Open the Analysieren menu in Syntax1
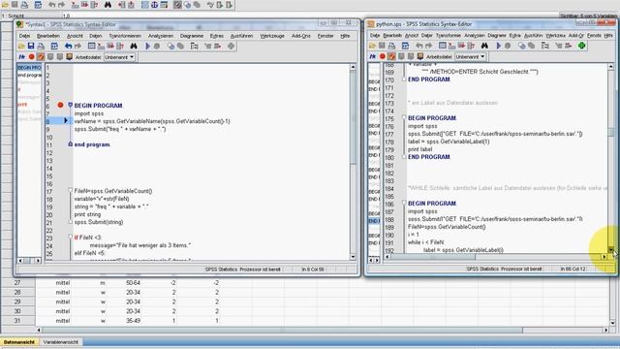Image resolution: width=620 pixels, height=349 pixels. 161,36
